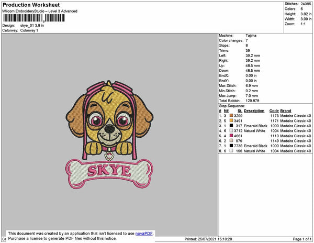Click the Max Jump value '7.0 mm'
This screenshot has width=314, height=243.
252,96
